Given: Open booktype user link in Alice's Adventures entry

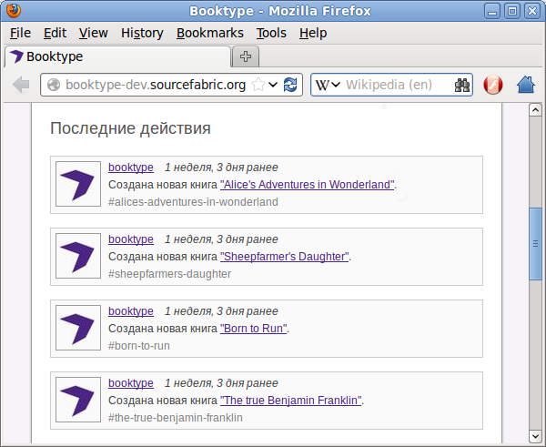Looking at the screenshot, I should (130, 168).
